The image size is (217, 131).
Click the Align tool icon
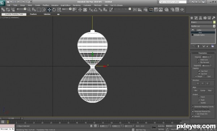[x=140, y=9]
